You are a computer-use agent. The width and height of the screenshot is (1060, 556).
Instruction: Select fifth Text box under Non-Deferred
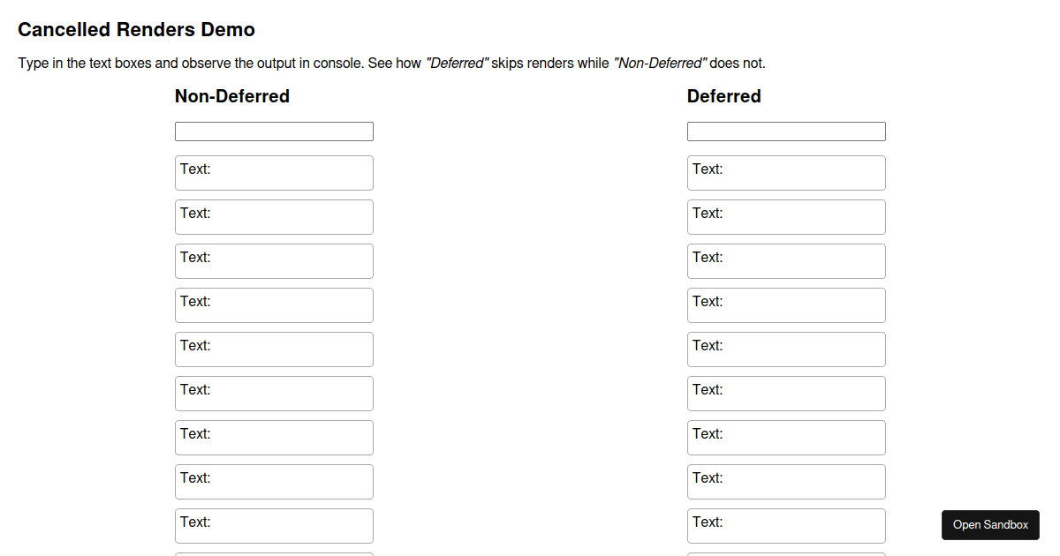pos(274,349)
